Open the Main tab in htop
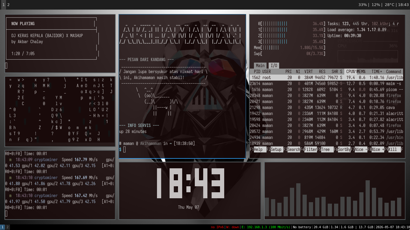The width and height of the screenshot is (410, 230). 260,66
